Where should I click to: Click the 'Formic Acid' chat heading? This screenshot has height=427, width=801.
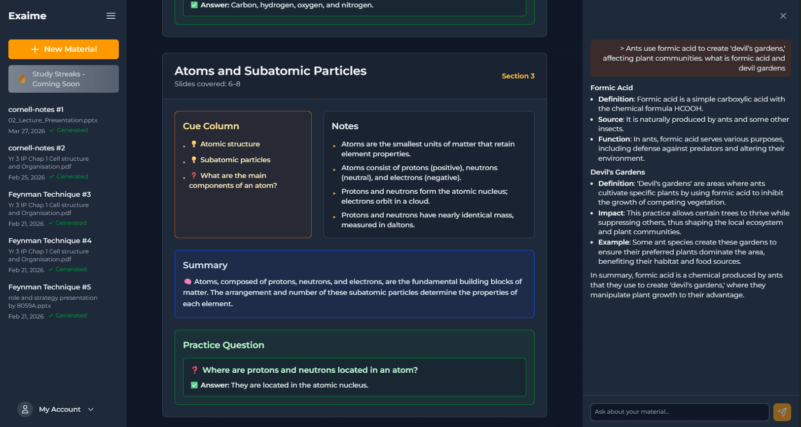tap(612, 88)
